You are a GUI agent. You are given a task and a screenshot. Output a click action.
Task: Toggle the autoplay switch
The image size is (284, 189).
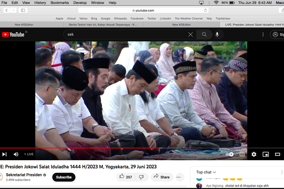pos(229,154)
